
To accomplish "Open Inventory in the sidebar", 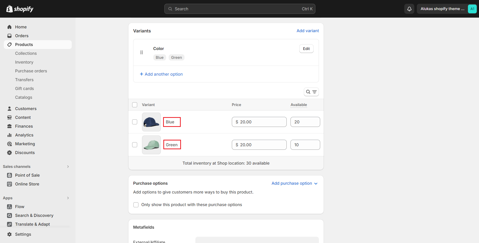I will (x=24, y=62).
